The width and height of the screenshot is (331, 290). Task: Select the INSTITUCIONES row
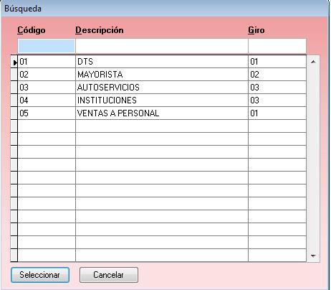[162, 100]
